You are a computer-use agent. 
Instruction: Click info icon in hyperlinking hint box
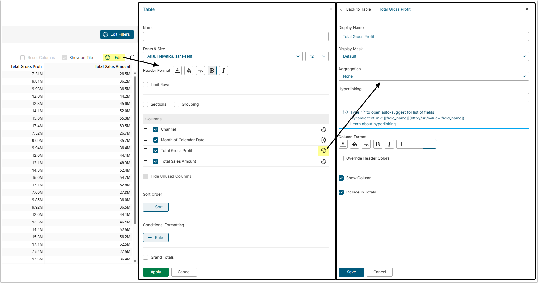coord(345,112)
